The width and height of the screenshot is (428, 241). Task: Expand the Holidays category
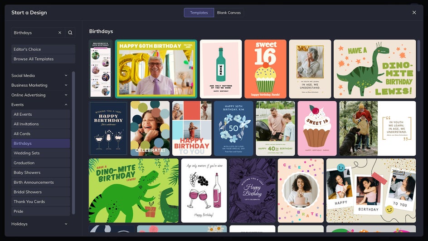[x=39, y=224]
